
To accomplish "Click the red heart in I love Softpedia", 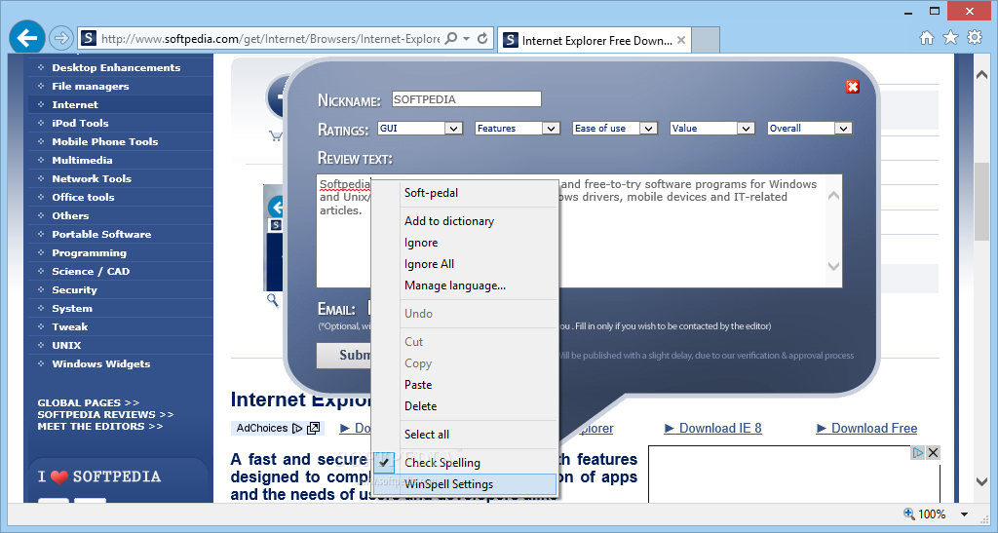I will coord(59,477).
